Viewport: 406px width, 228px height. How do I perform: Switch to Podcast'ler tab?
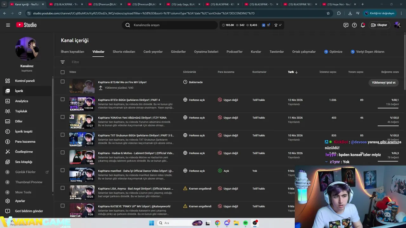234,52
